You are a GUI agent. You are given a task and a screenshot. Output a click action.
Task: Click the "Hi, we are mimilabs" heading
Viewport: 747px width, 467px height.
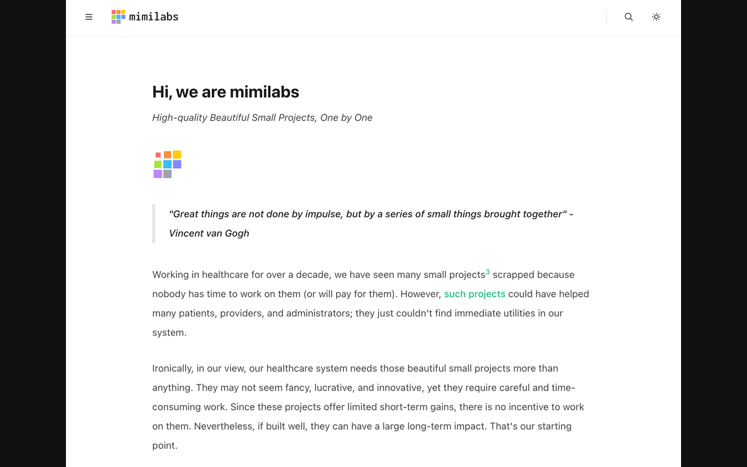click(225, 92)
